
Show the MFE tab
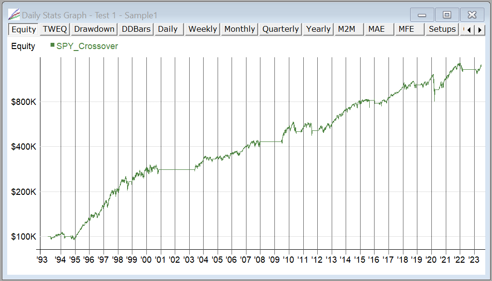point(406,29)
